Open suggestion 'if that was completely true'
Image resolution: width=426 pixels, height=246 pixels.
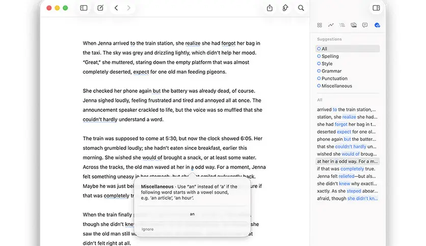coord(346,169)
